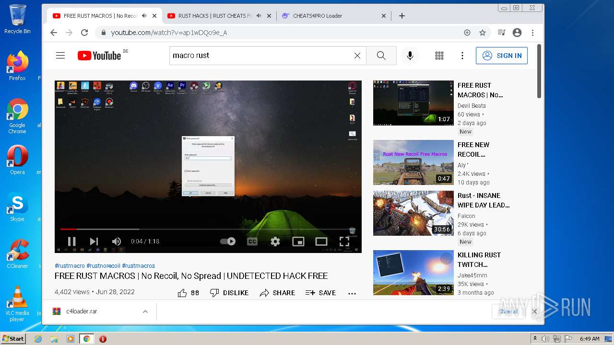Screen dimensions: 614x345
Task: Save the video to a playlist
Action: pos(320,293)
